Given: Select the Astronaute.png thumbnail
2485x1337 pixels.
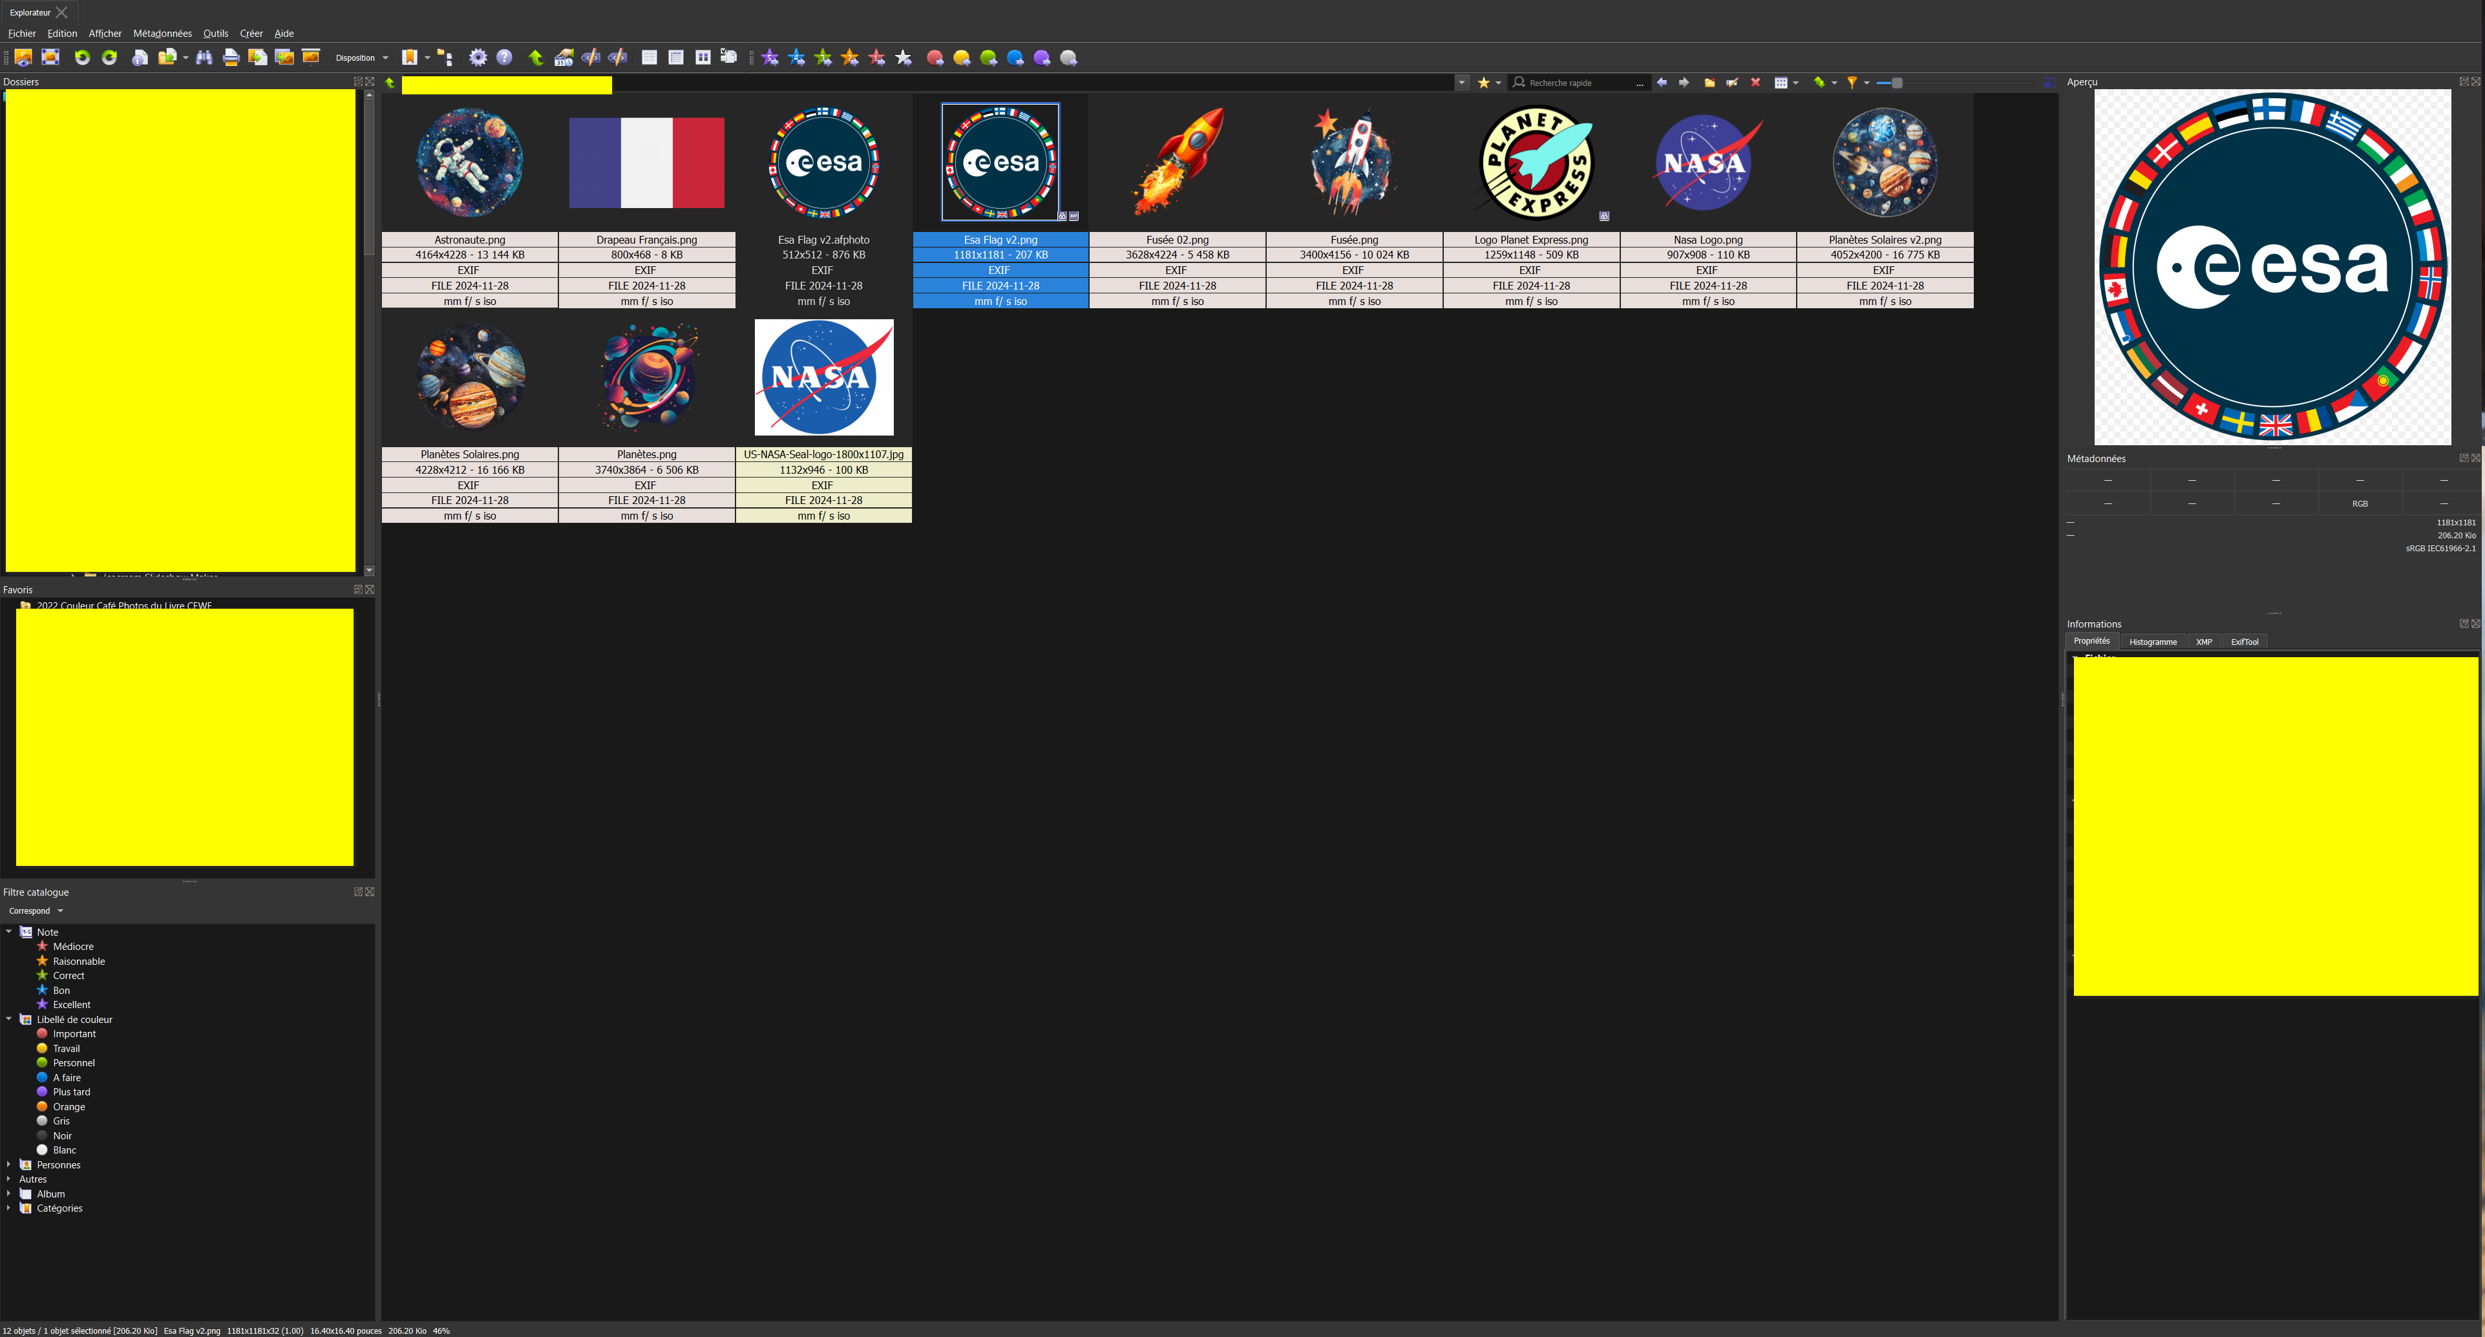Looking at the screenshot, I should click(x=470, y=162).
